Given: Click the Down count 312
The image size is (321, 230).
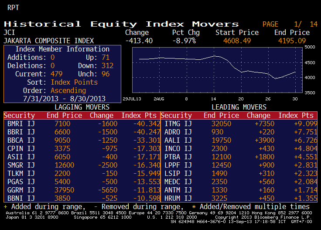Looking at the screenshot, I should pos(107,65).
